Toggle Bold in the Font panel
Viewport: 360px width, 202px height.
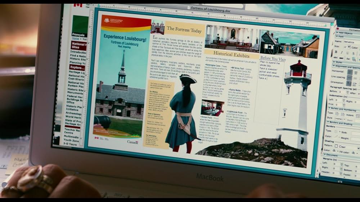point(336,52)
